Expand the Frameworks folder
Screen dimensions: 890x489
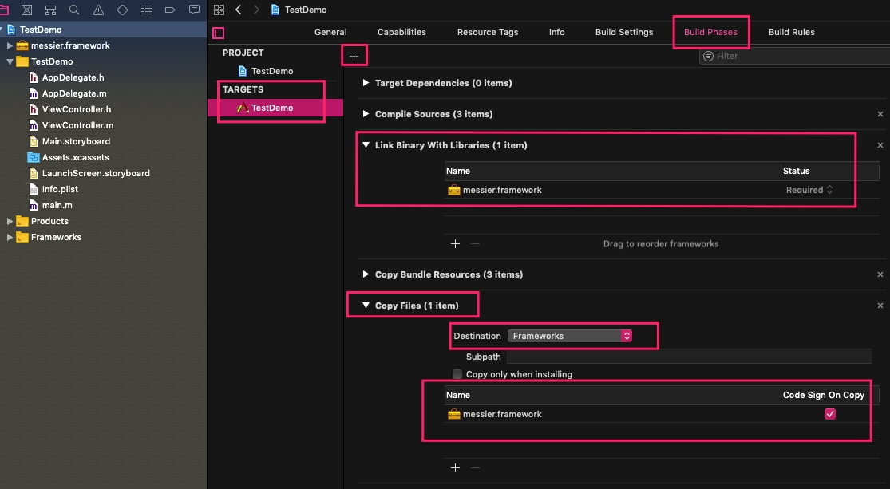tap(10, 237)
